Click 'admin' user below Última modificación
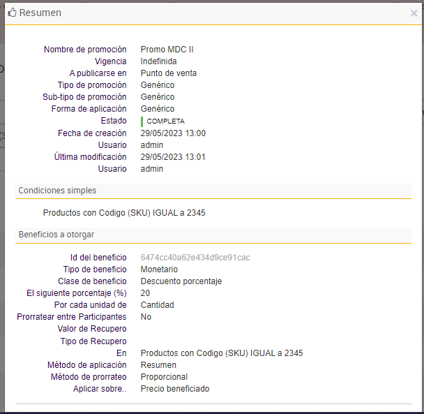The image size is (424, 414). 152,169
